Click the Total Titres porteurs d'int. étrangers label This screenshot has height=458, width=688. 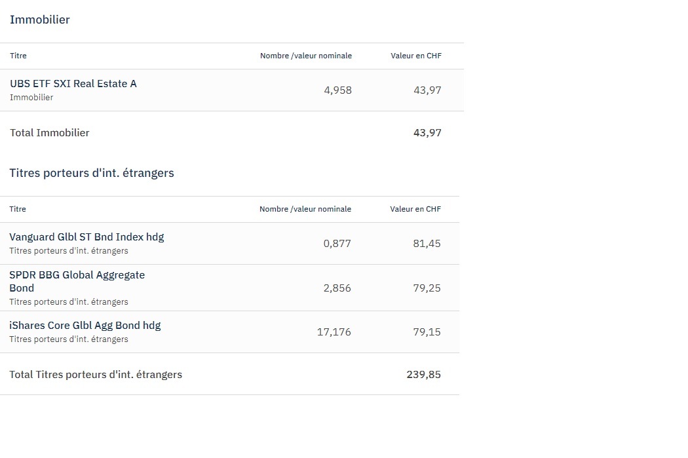(96, 375)
